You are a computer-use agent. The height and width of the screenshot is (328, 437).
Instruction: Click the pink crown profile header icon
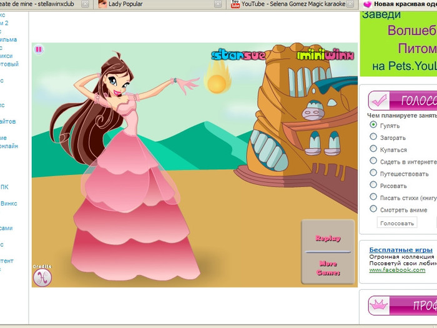pyautogui.click(x=378, y=306)
